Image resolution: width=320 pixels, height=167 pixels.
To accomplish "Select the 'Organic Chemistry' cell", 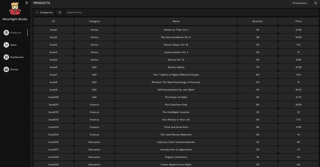I will tap(176, 157).
